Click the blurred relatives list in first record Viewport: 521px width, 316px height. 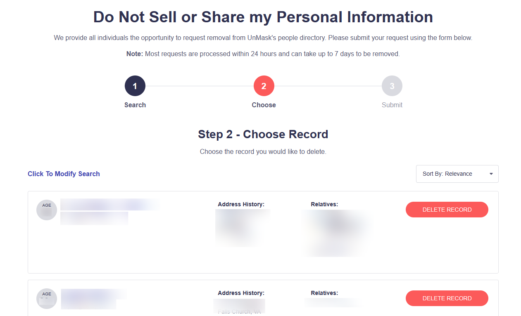[x=337, y=232]
